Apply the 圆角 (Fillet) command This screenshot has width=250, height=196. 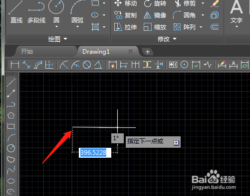point(184,15)
